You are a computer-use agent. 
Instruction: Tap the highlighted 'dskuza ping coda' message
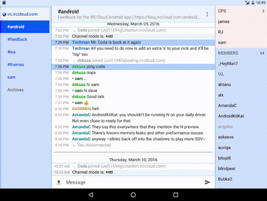pyautogui.click(x=133, y=66)
